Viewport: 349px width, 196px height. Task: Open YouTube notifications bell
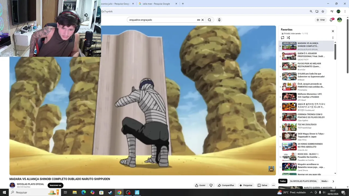click(x=331, y=20)
